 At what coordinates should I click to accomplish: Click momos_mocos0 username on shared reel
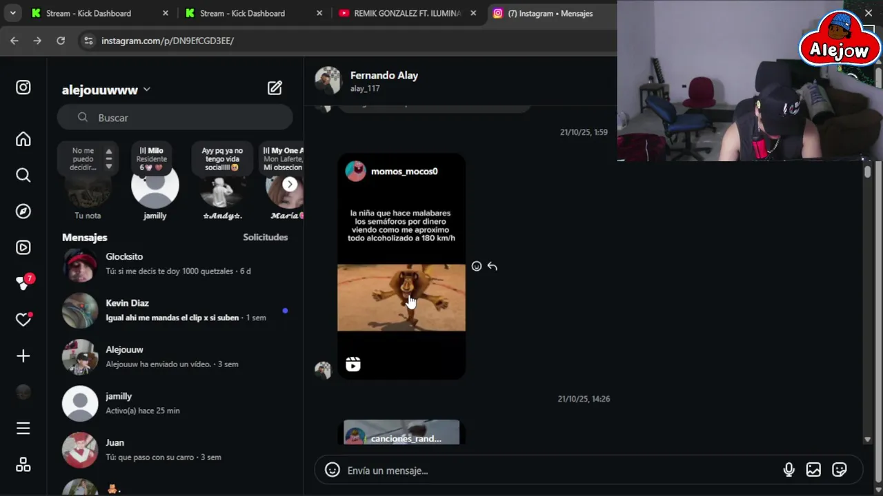coord(404,172)
